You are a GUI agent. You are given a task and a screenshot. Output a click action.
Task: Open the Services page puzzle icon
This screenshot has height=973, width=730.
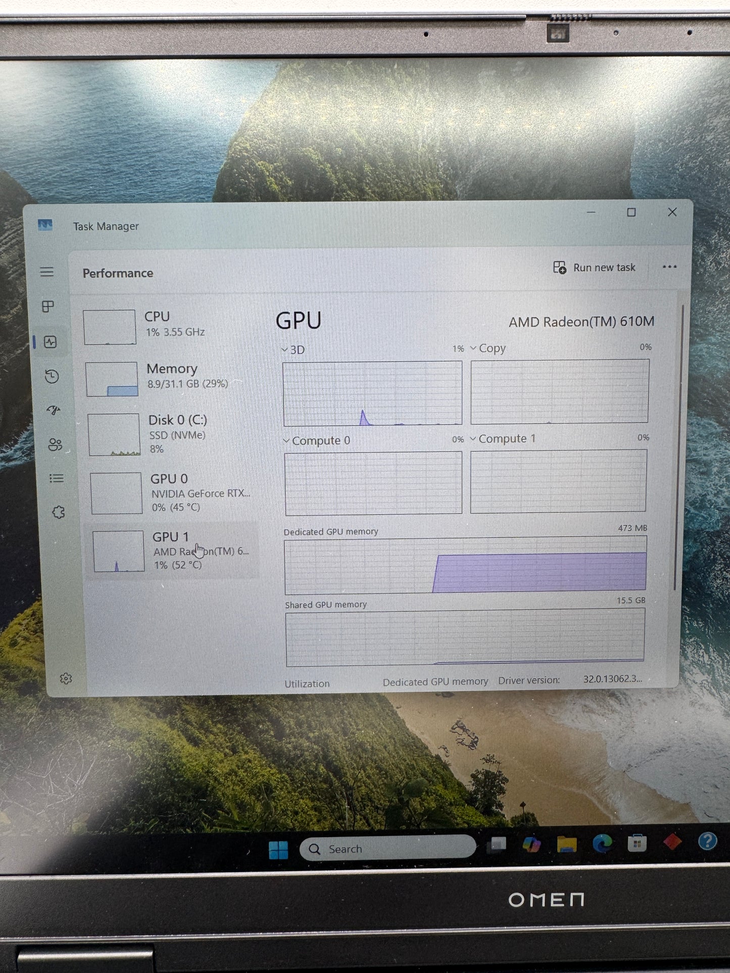(59, 513)
